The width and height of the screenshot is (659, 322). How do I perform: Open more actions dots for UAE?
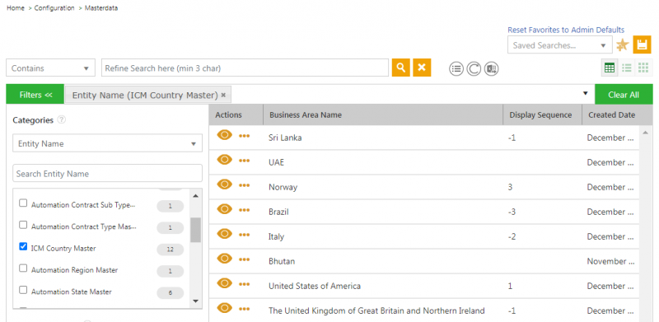[x=244, y=161]
